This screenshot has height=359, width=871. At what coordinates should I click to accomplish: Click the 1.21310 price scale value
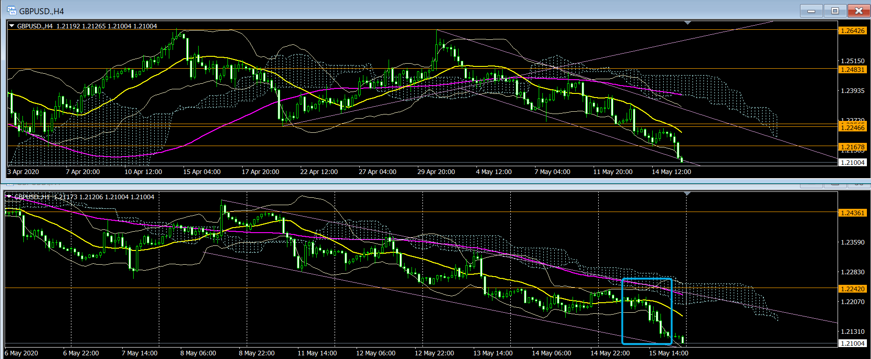pyautogui.click(x=853, y=332)
